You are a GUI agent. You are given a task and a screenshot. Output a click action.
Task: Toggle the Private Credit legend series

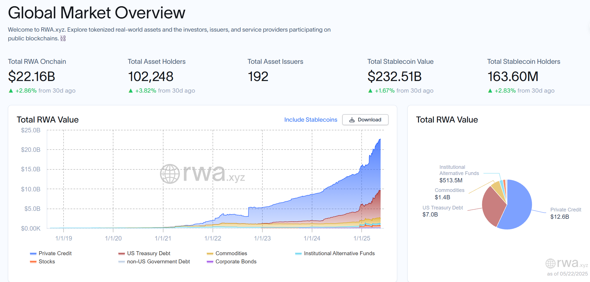[51, 253]
